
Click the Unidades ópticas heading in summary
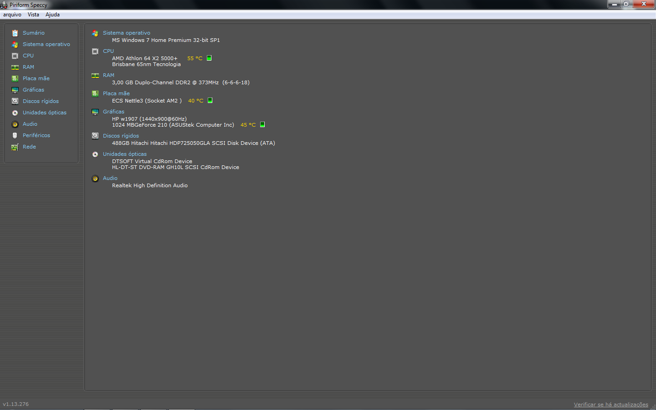coord(124,154)
